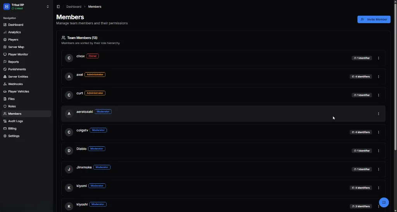The image size is (397, 212).
Task: Click the 4 identifiers badge for axel
Action: 361,76
